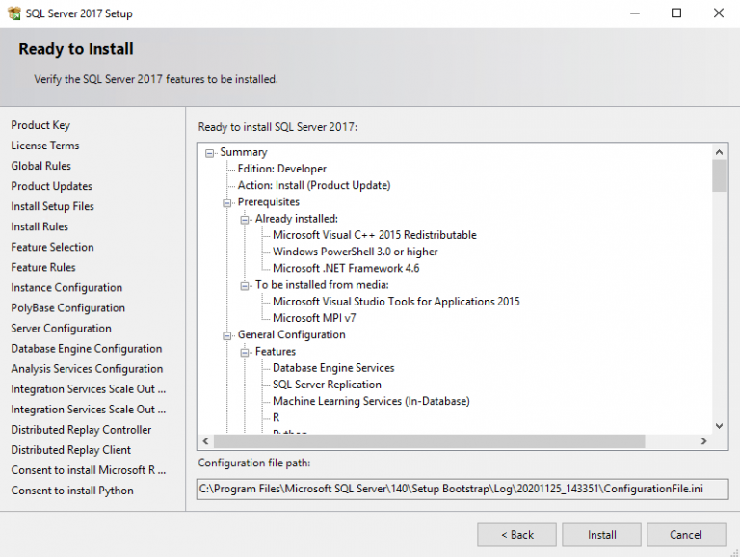Select the Microsoft MPI v7 row
This screenshot has width=740, height=557.
(314, 318)
